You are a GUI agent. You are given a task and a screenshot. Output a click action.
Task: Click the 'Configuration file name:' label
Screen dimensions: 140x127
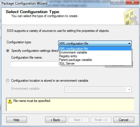pyautogui.click(x=27, y=58)
